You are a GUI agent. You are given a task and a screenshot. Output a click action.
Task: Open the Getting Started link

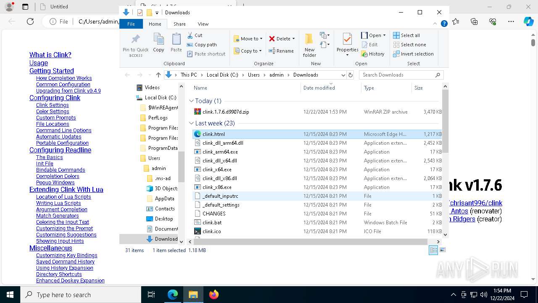(51, 71)
